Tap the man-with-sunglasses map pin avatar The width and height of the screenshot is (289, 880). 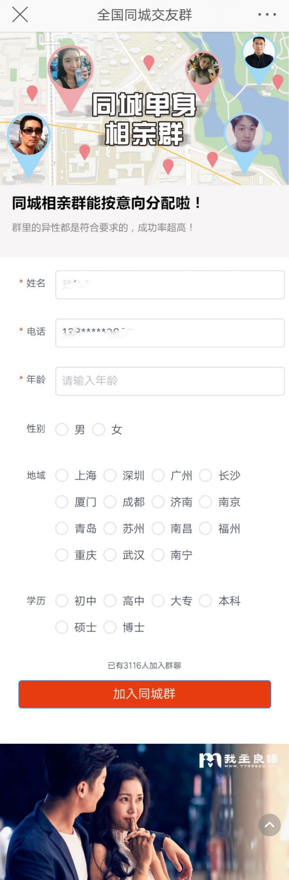click(x=29, y=135)
